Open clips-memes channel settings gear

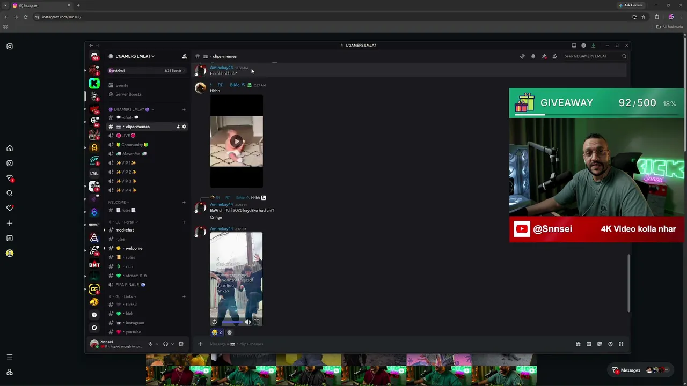(184, 127)
